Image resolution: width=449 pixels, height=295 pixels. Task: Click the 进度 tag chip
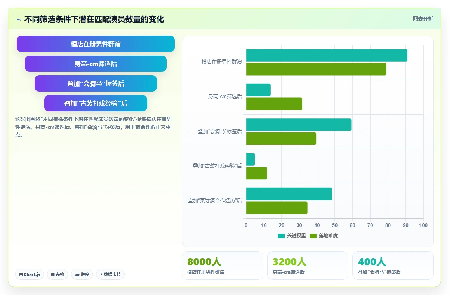coord(82,274)
